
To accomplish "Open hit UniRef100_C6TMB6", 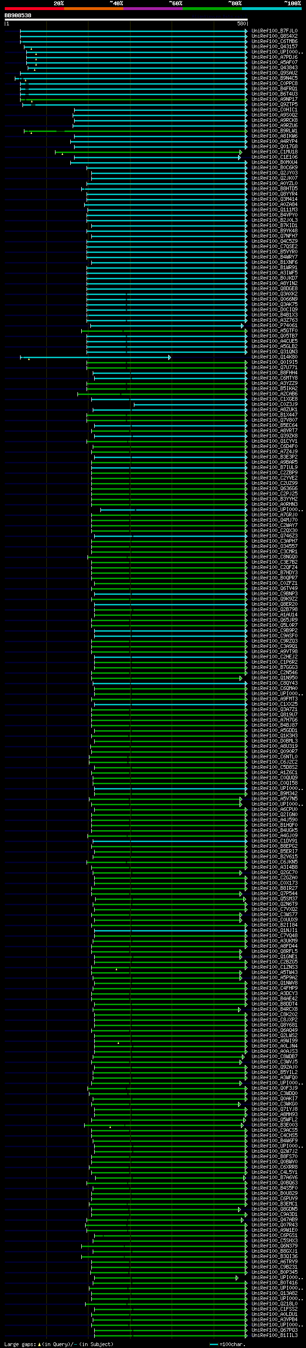I will [x=274, y=41].
